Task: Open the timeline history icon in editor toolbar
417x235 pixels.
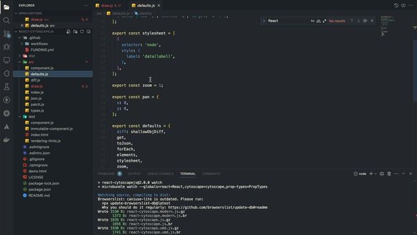Action: (396, 5)
